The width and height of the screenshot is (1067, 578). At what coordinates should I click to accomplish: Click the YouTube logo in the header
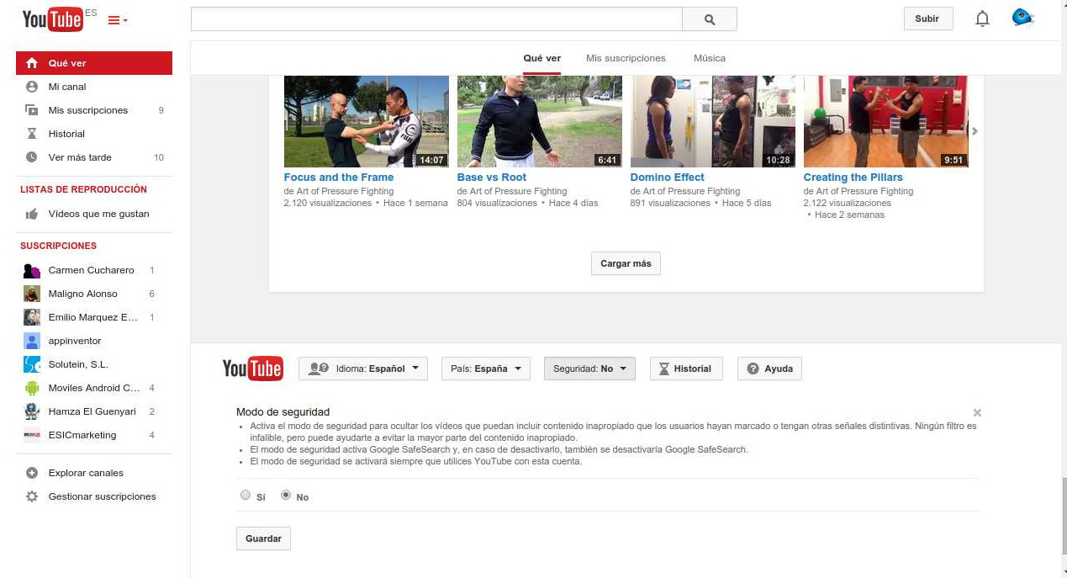53,19
